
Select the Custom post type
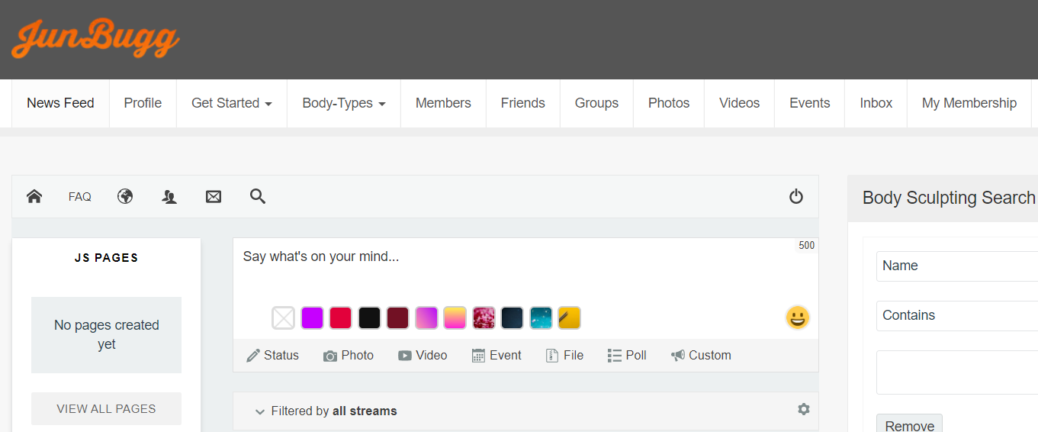point(701,356)
